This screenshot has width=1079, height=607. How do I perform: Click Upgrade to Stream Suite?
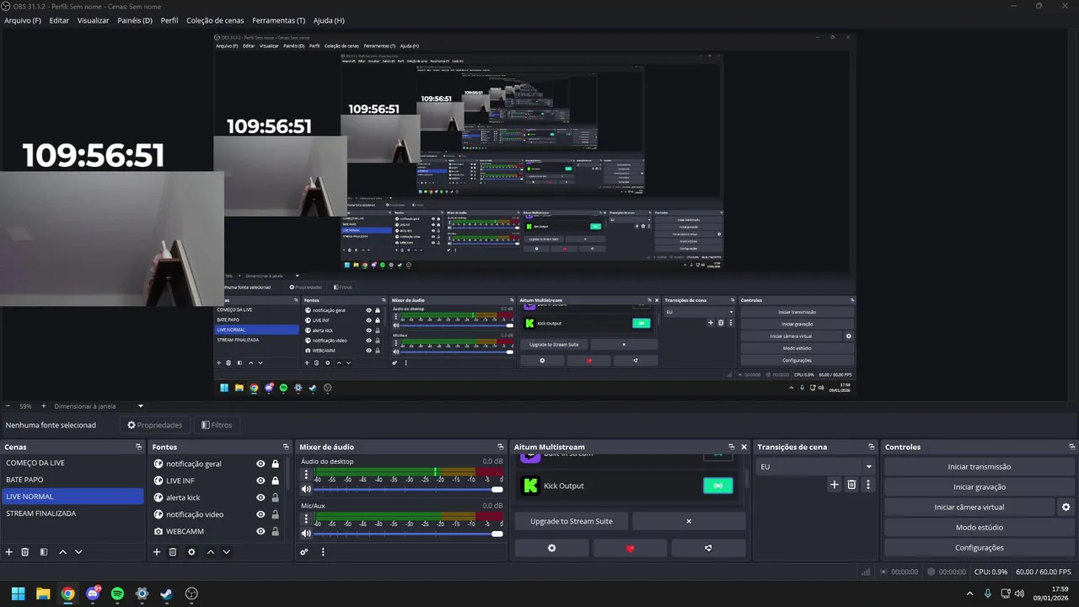[572, 521]
